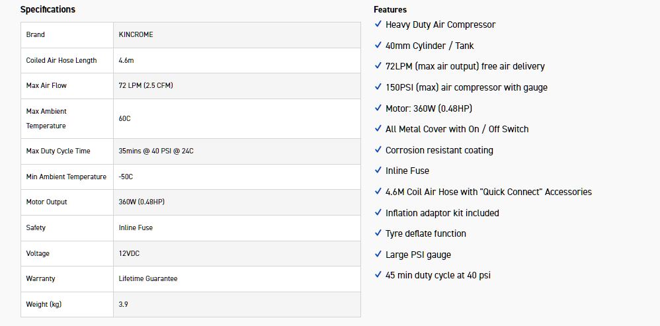
Task: Click the checkmark beside Inflation adaptor kit included
Action: coord(378,213)
